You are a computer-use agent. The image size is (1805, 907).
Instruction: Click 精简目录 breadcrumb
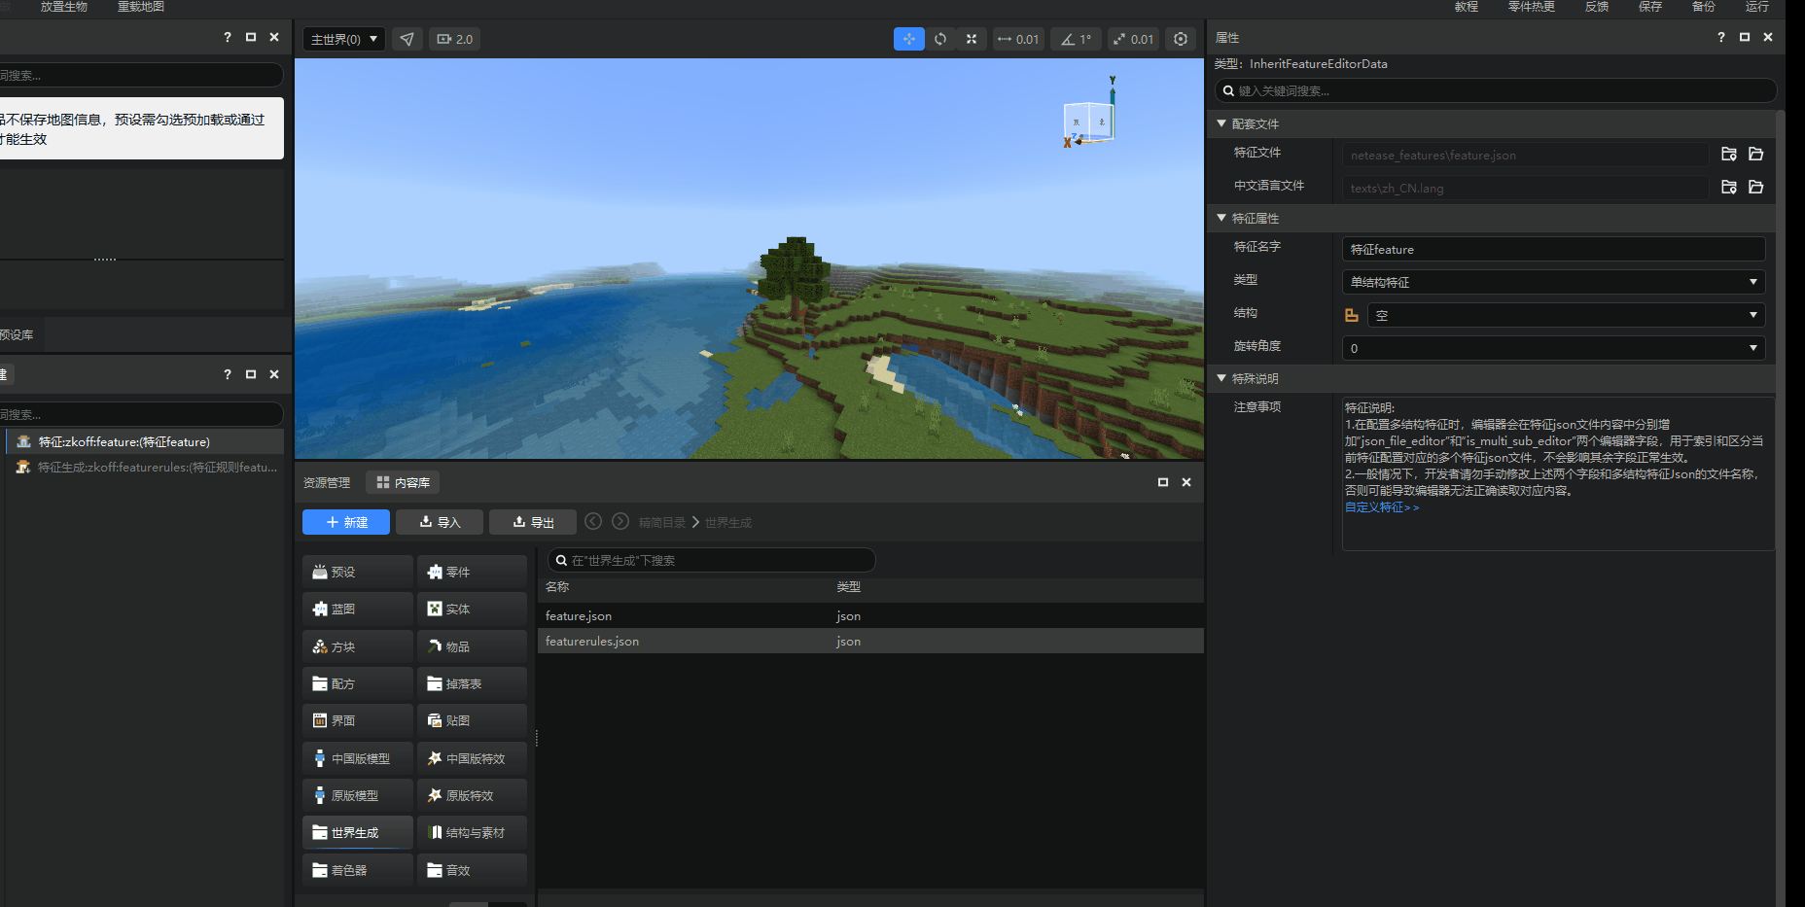click(x=662, y=523)
